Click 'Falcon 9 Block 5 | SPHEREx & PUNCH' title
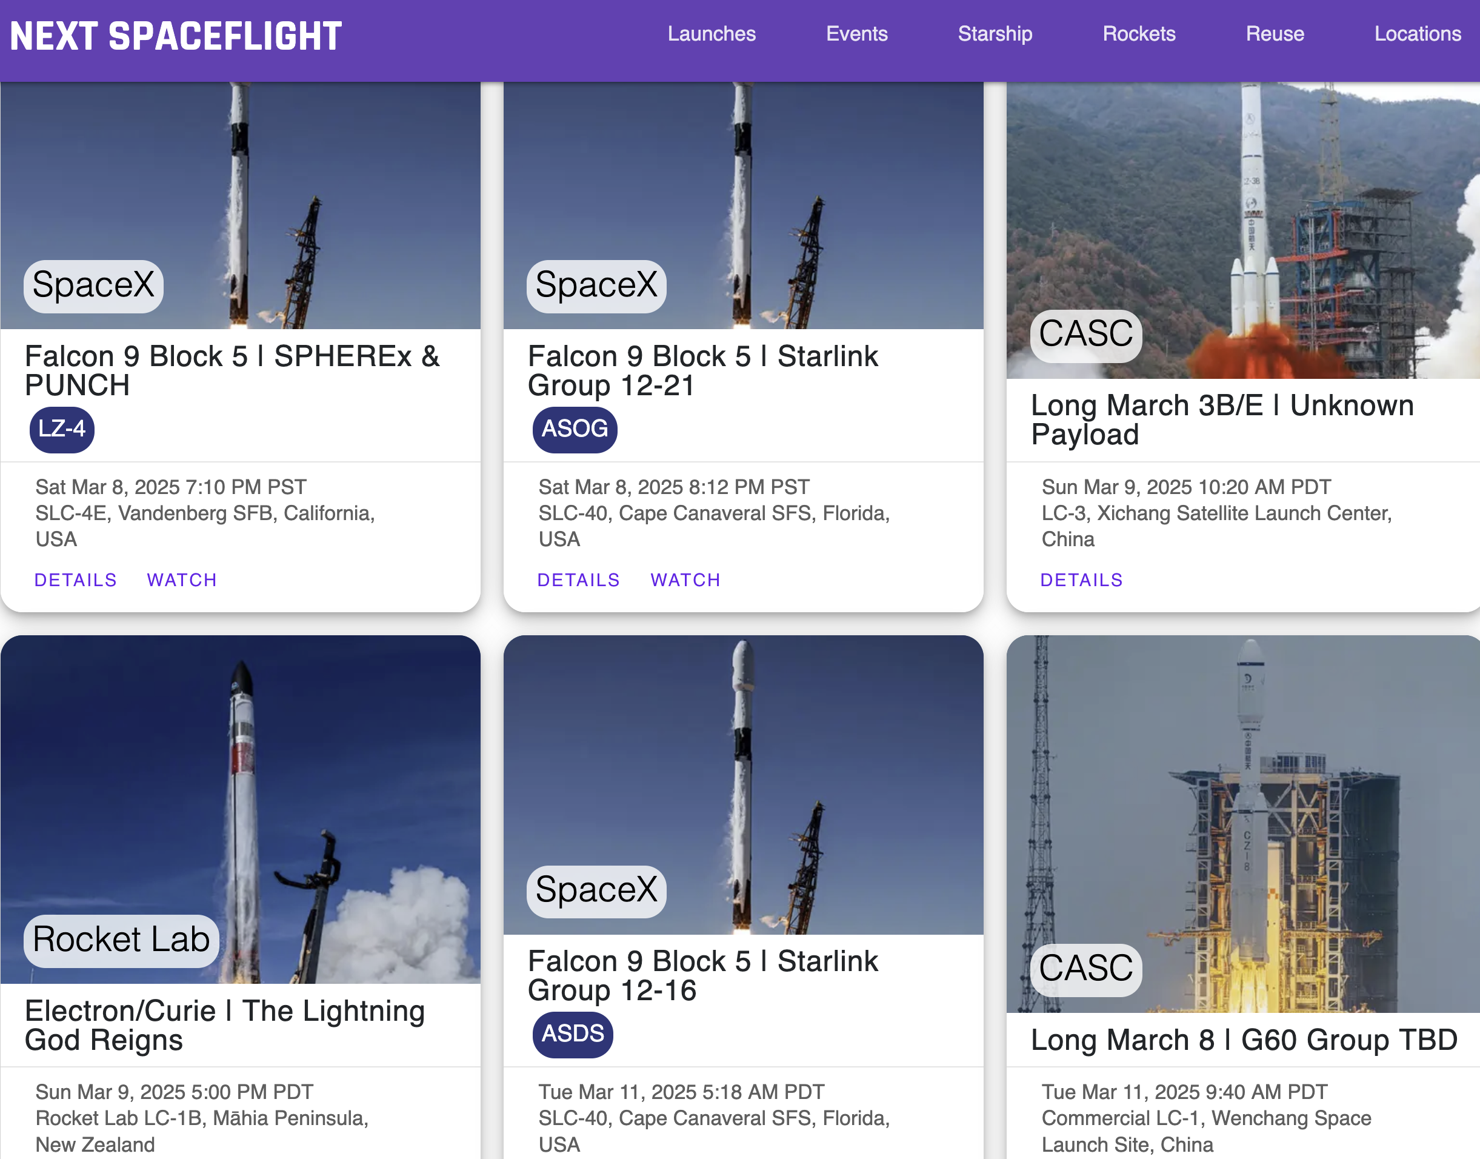1480x1159 pixels. point(232,370)
